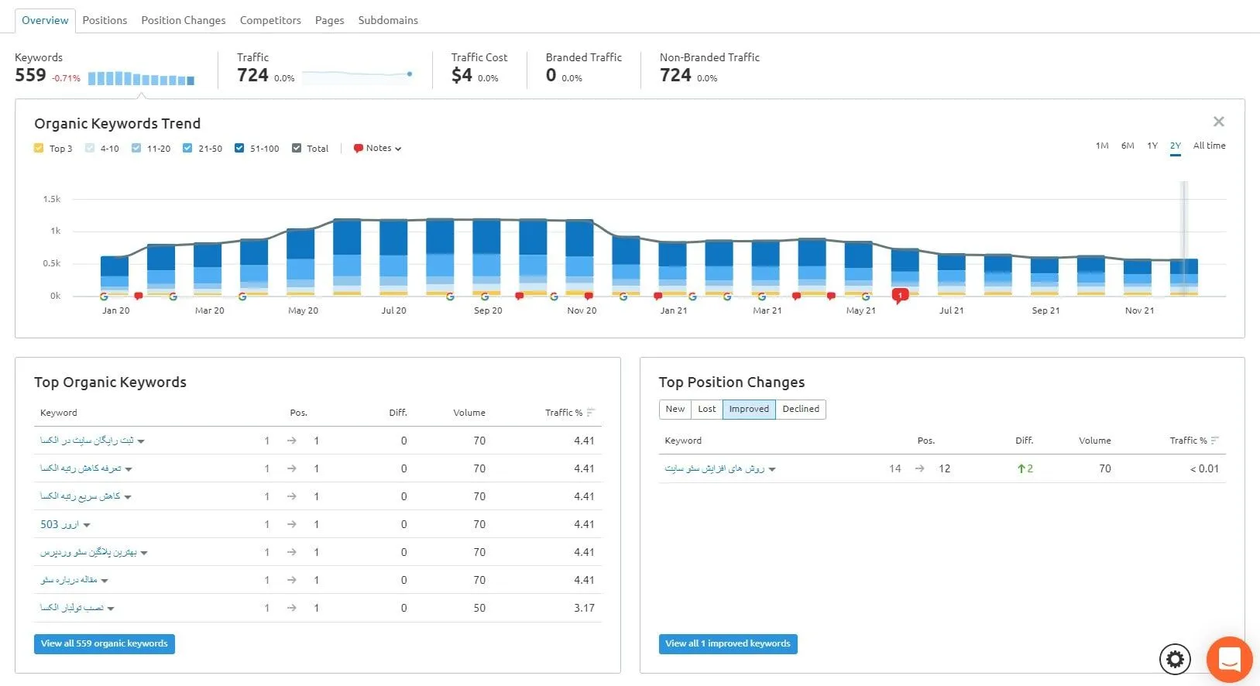Set chart range to 1M
The height and width of the screenshot is (686, 1260).
[x=1102, y=146]
